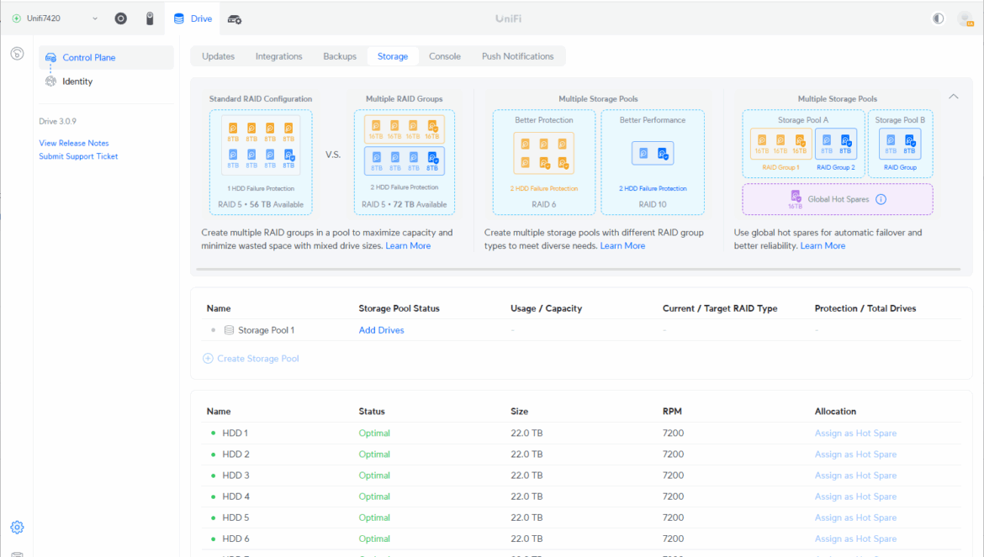Click the Global Hot Spares info icon
The width and height of the screenshot is (984, 557).
881,199
